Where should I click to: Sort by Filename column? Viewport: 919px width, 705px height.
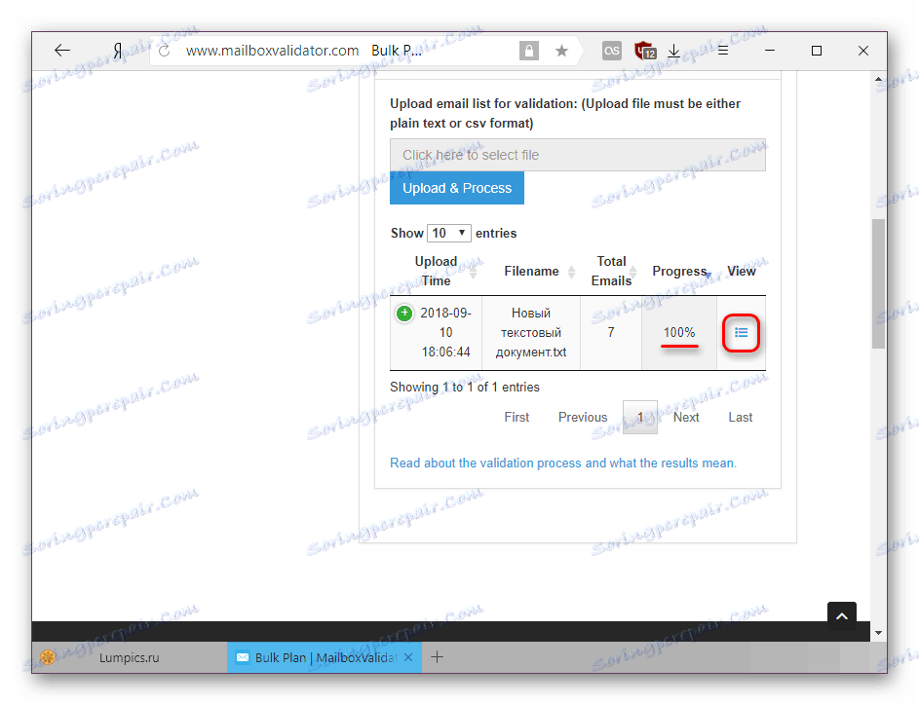tap(531, 271)
